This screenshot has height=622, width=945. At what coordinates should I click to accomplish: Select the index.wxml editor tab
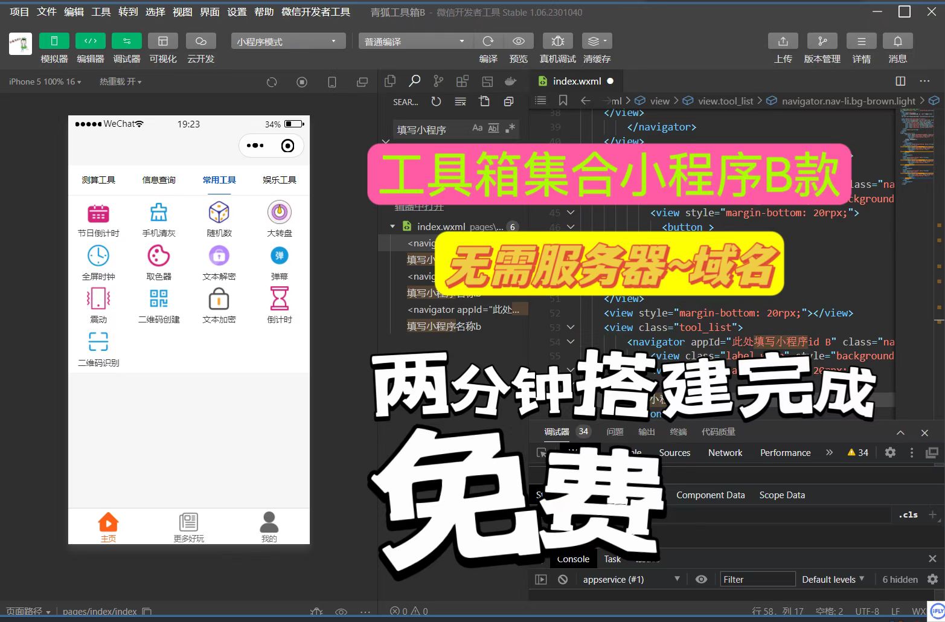(575, 81)
